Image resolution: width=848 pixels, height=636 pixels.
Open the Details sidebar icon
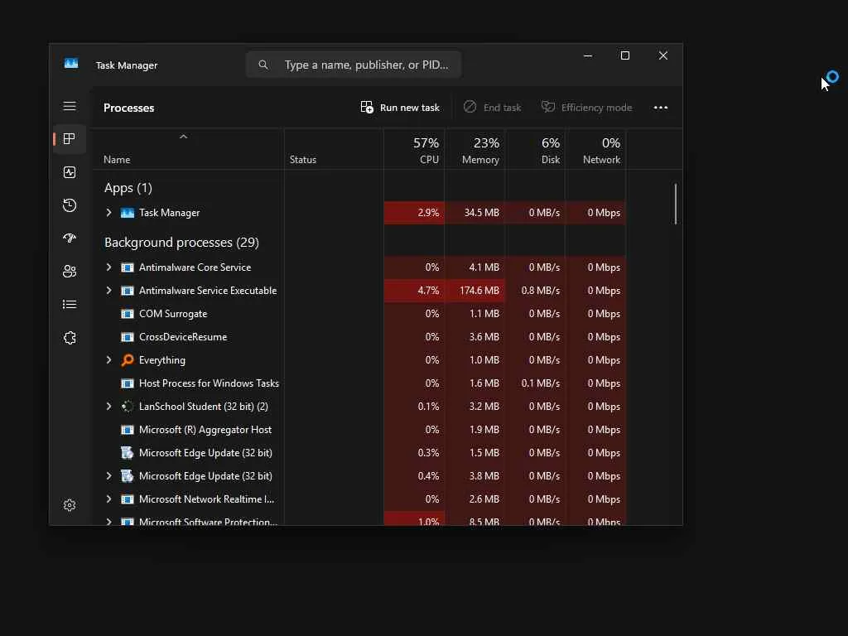pyautogui.click(x=70, y=305)
